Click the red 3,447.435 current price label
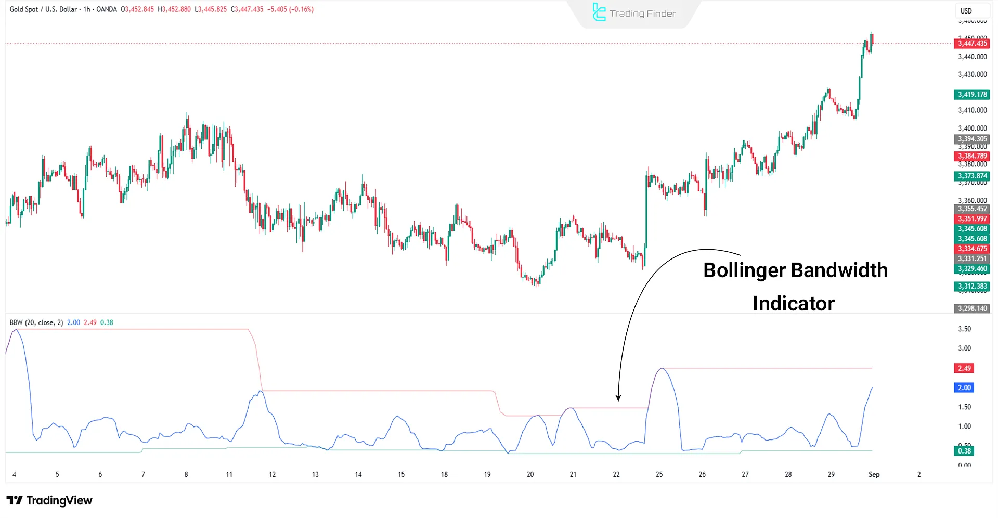Screen dimensions: 998x518 point(972,44)
